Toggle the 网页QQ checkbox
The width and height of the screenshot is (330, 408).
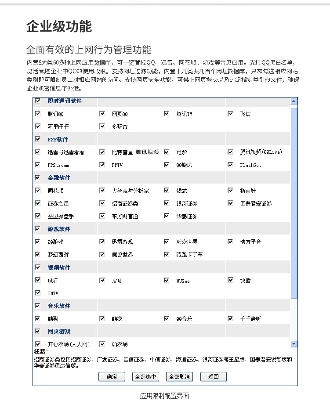[102, 113]
